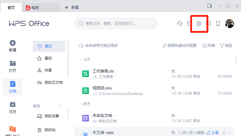Collapse the 昨天 group
The height and width of the screenshot is (136, 241).
click(80, 104)
